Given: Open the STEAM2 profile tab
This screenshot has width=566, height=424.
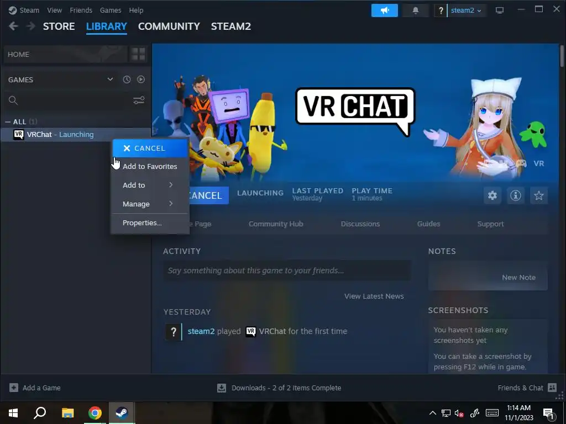Looking at the screenshot, I should coord(231,26).
